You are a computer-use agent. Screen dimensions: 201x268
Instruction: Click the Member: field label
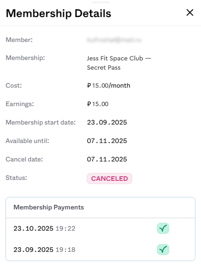click(19, 40)
